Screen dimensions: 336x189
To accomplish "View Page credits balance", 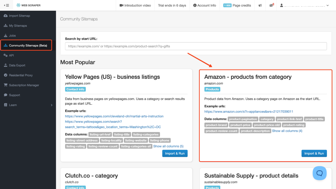I will pyautogui.click(x=237, y=6).
